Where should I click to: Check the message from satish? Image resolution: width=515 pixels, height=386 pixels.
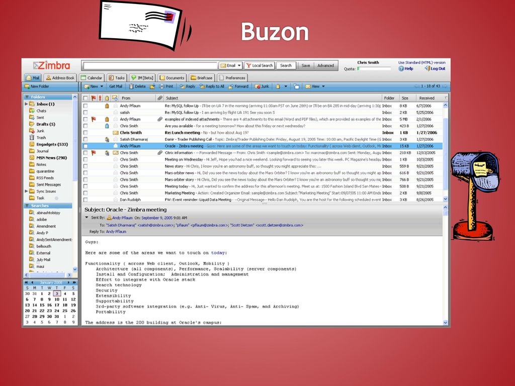pos(85,113)
